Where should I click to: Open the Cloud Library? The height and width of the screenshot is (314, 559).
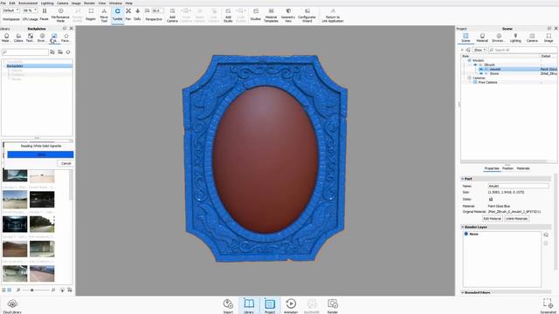tap(12, 306)
